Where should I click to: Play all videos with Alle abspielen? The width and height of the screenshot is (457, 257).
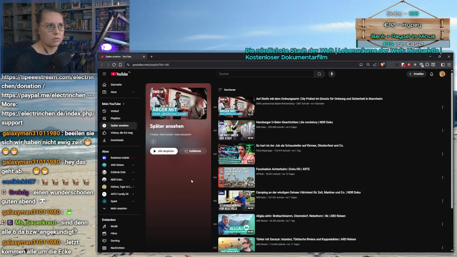164,151
